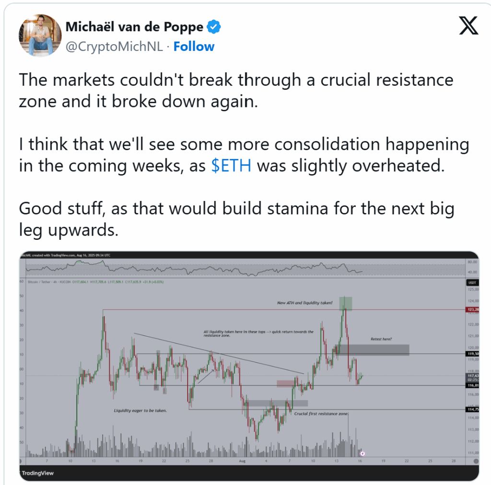Follow the @CryptoMichNL account
491x485 pixels.
click(194, 47)
